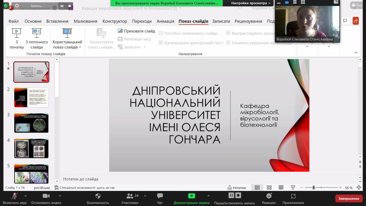The height and width of the screenshot is (206, 366).
Task: Select slide 2 thumbnail
Action: click(x=31, y=97)
